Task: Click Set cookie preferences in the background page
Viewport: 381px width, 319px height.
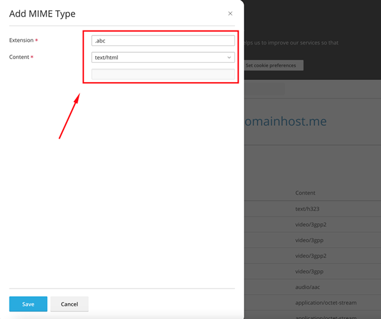Action: (273, 65)
